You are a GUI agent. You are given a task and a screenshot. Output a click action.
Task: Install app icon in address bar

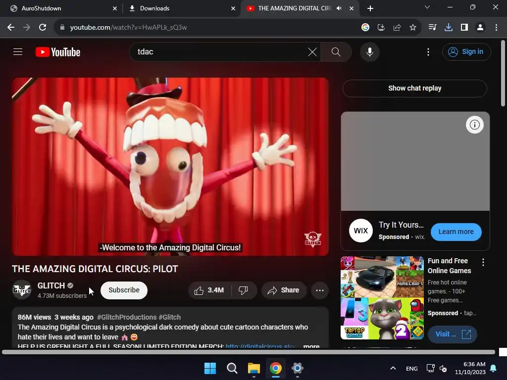(x=381, y=28)
